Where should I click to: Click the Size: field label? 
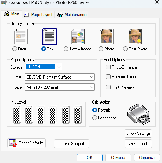[x=18, y=87]
